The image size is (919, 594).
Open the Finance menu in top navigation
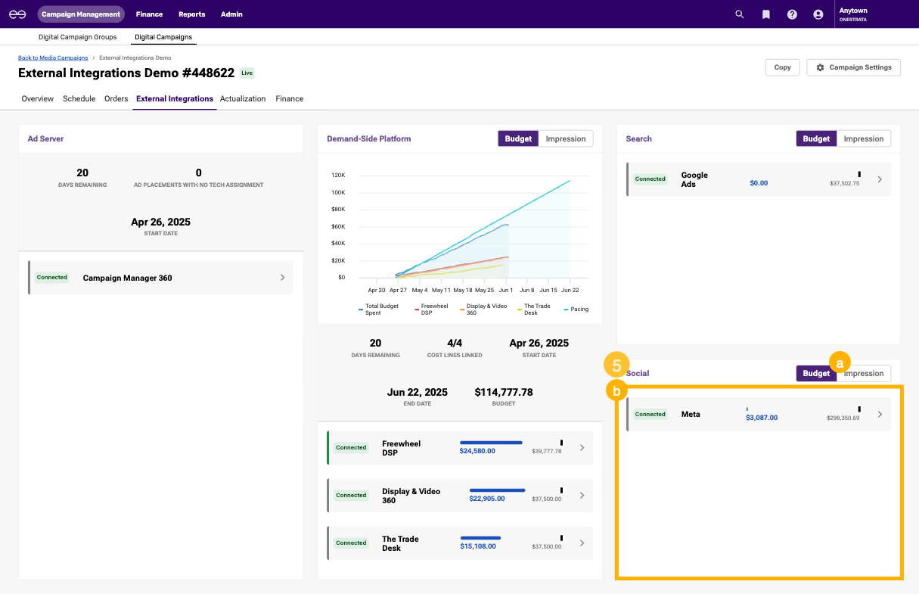tap(149, 14)
